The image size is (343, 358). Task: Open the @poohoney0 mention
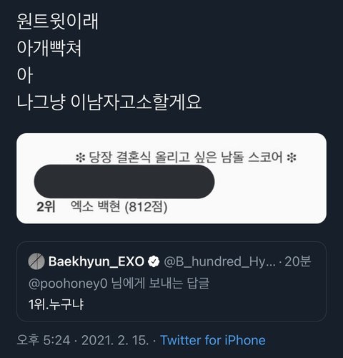pos(68,284)
